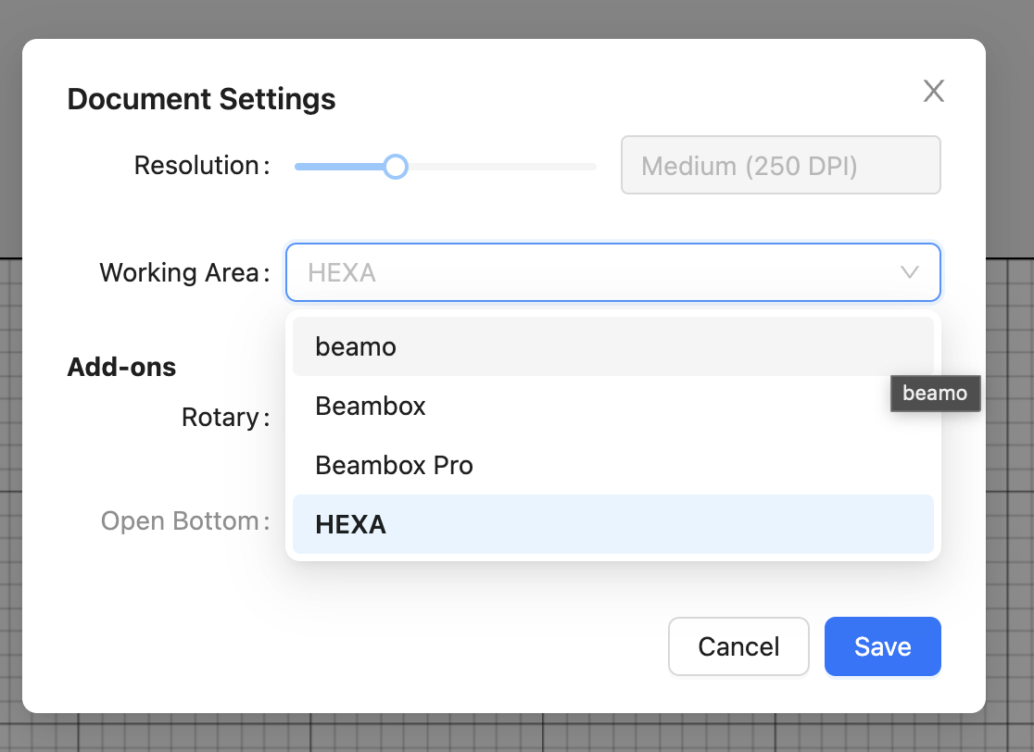This screenshot has height=752, width=1034.
Task: Save the document settings
Action: (x=882, y=646)
